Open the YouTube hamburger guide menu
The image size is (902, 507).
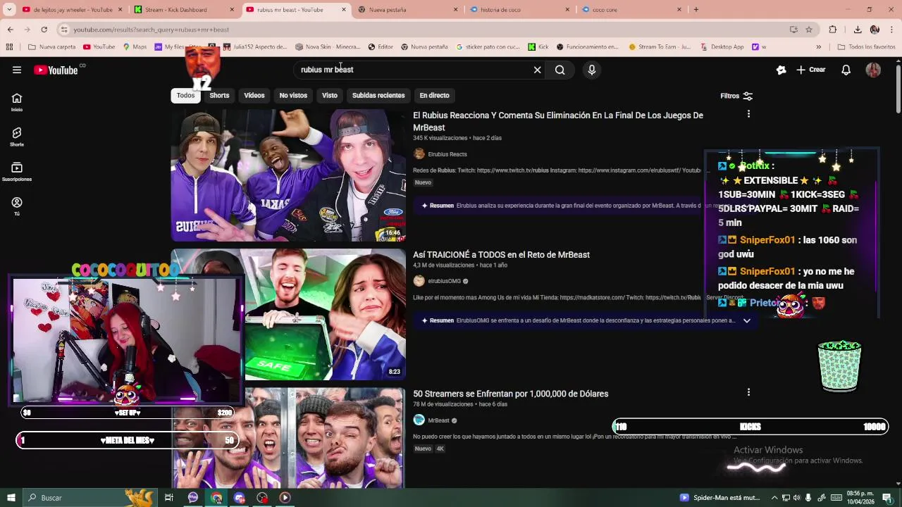tap(17, 70)
